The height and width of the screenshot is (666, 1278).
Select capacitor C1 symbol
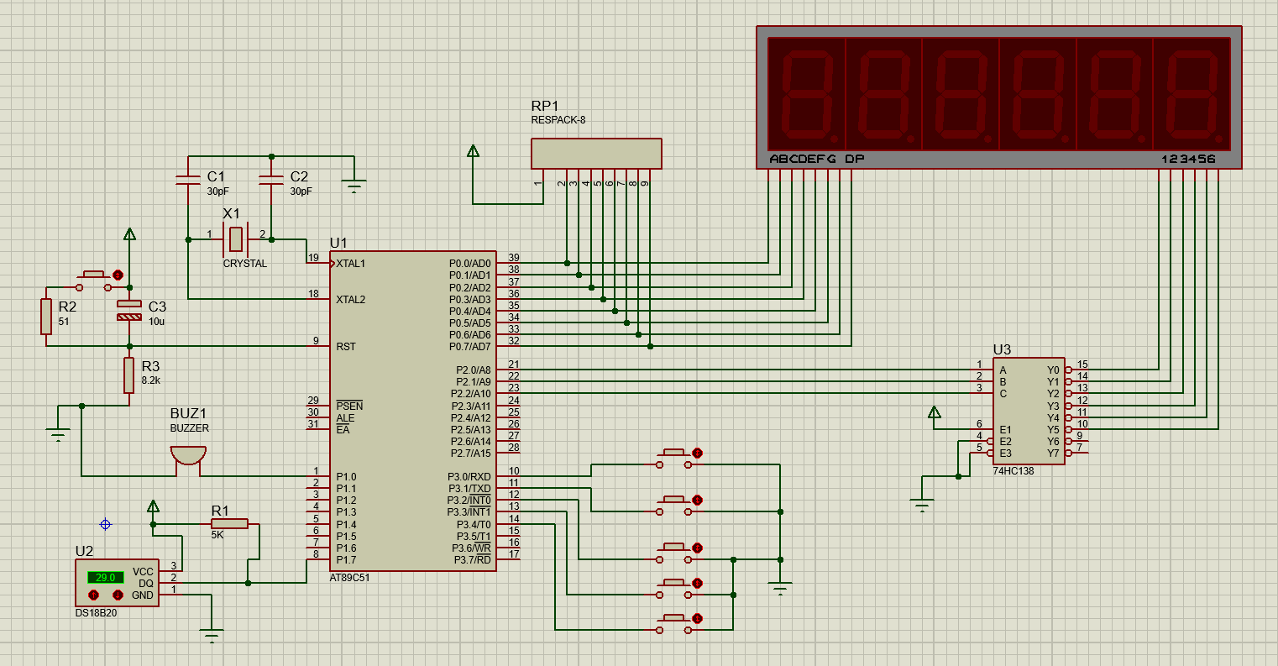coord(188,179)
